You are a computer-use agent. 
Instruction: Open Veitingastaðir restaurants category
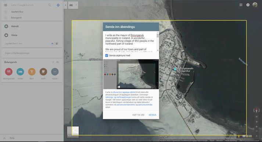[9, 72]
